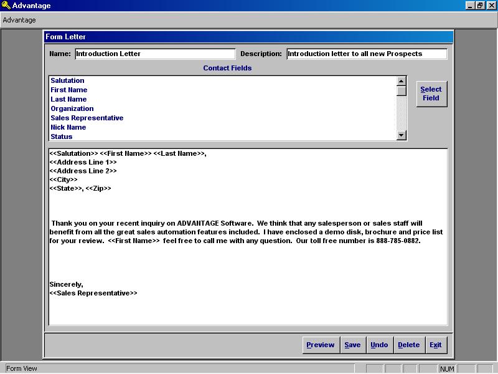Click the Contact Fields scroll down arrow
The height and width of the screenshot is (374, 498).
click(402, 135)
